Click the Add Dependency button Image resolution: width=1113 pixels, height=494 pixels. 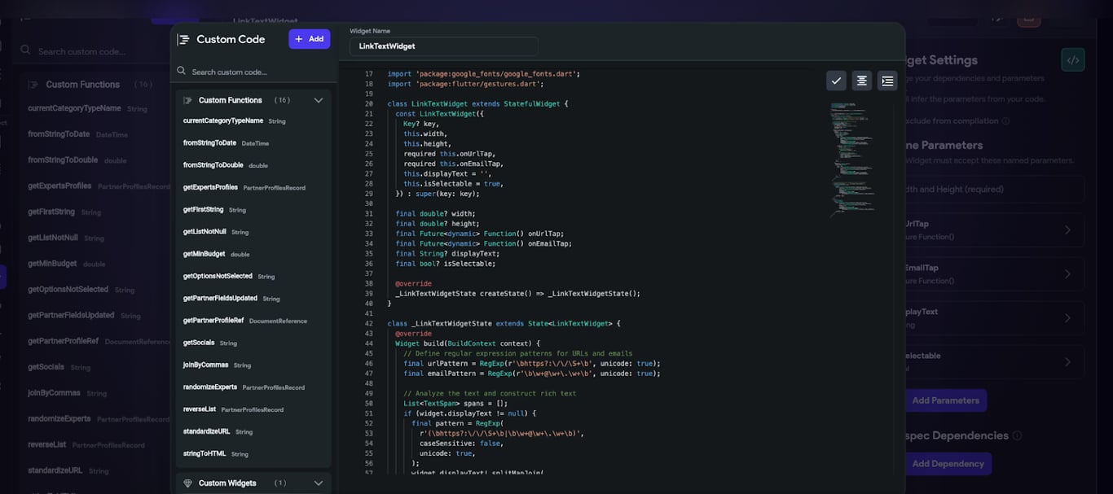(x=948, y=464)
